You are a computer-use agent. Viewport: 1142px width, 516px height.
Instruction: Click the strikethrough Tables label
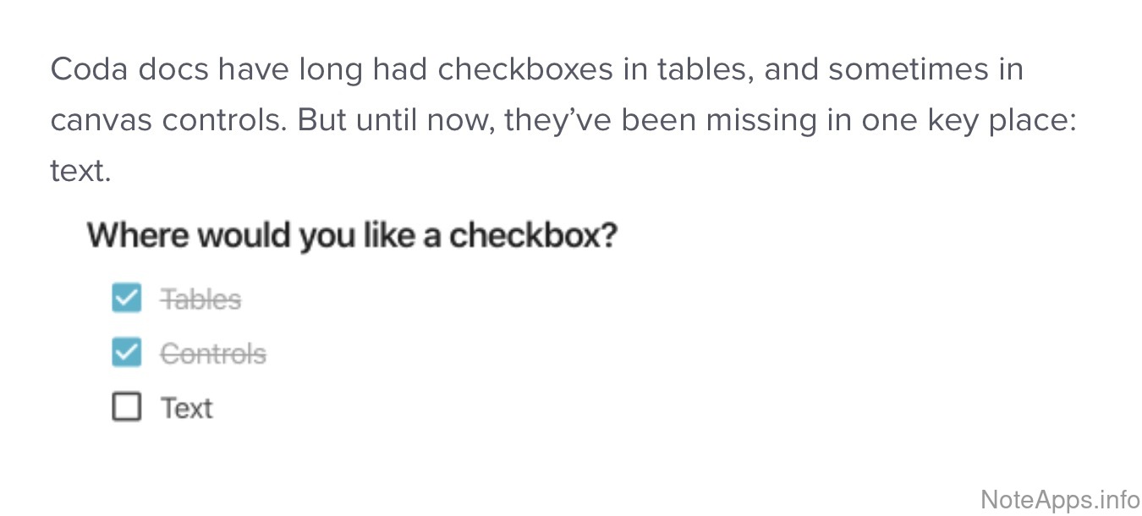tap(201, 299)
